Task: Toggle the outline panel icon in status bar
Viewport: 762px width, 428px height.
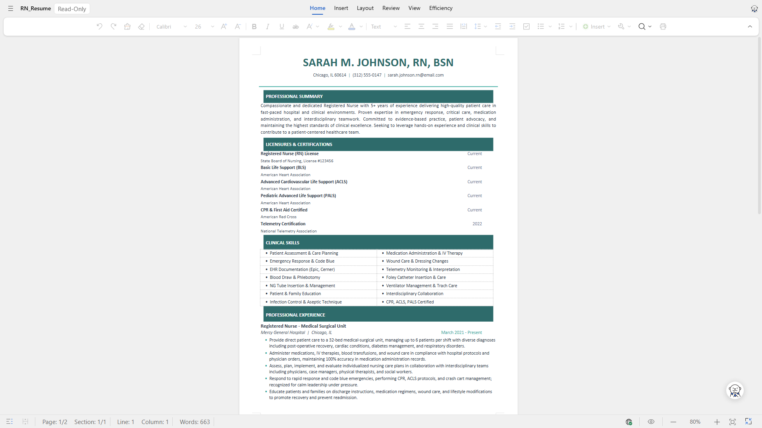Action: [x=10, y=422]
